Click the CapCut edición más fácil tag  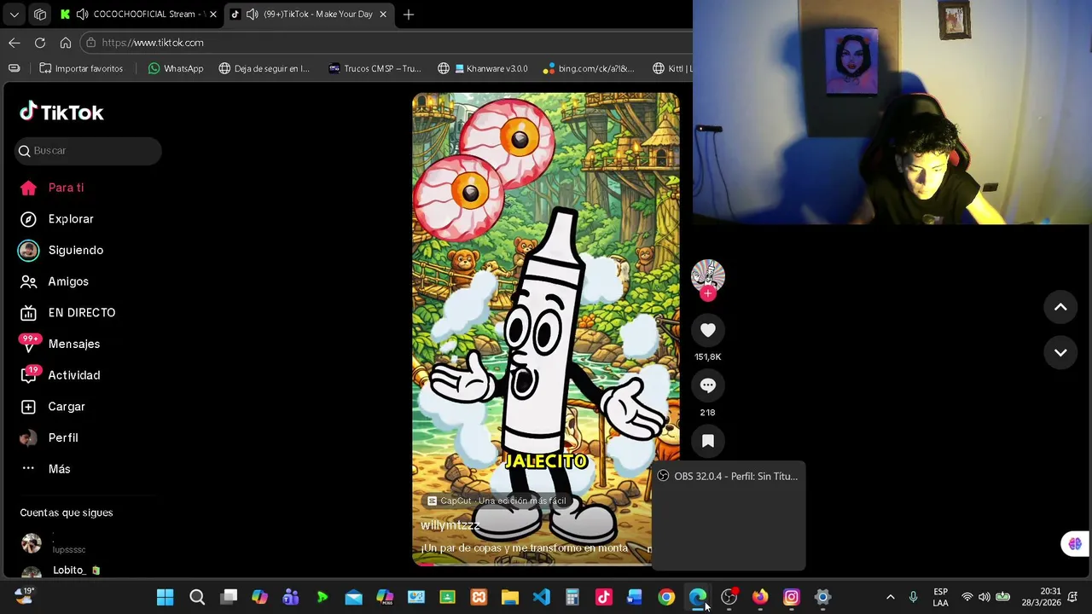click(497, 501)
